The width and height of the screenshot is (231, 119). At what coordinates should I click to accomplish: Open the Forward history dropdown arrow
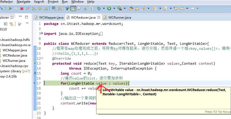click(x=198, y=9)
